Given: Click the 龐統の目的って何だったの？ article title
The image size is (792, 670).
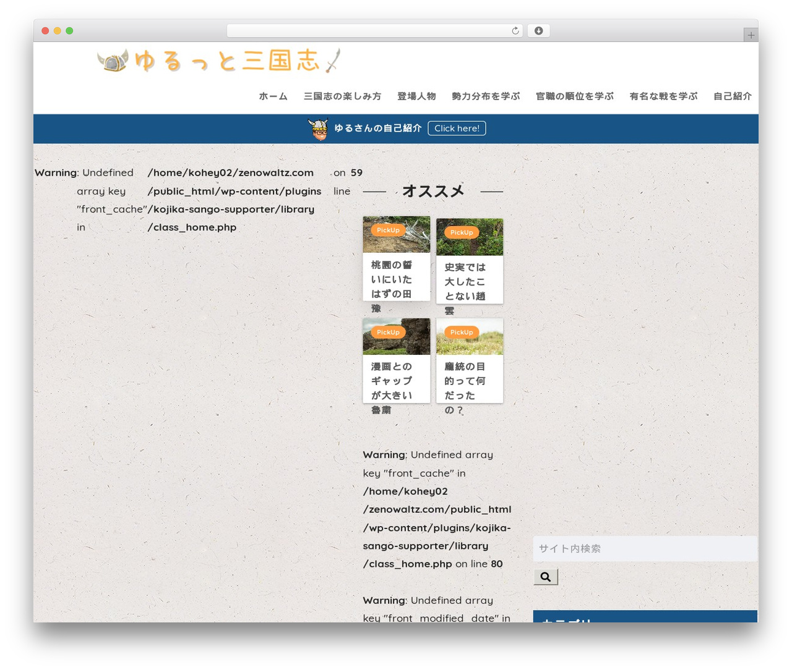Looking at the screenshot, I should pos(465,388).
